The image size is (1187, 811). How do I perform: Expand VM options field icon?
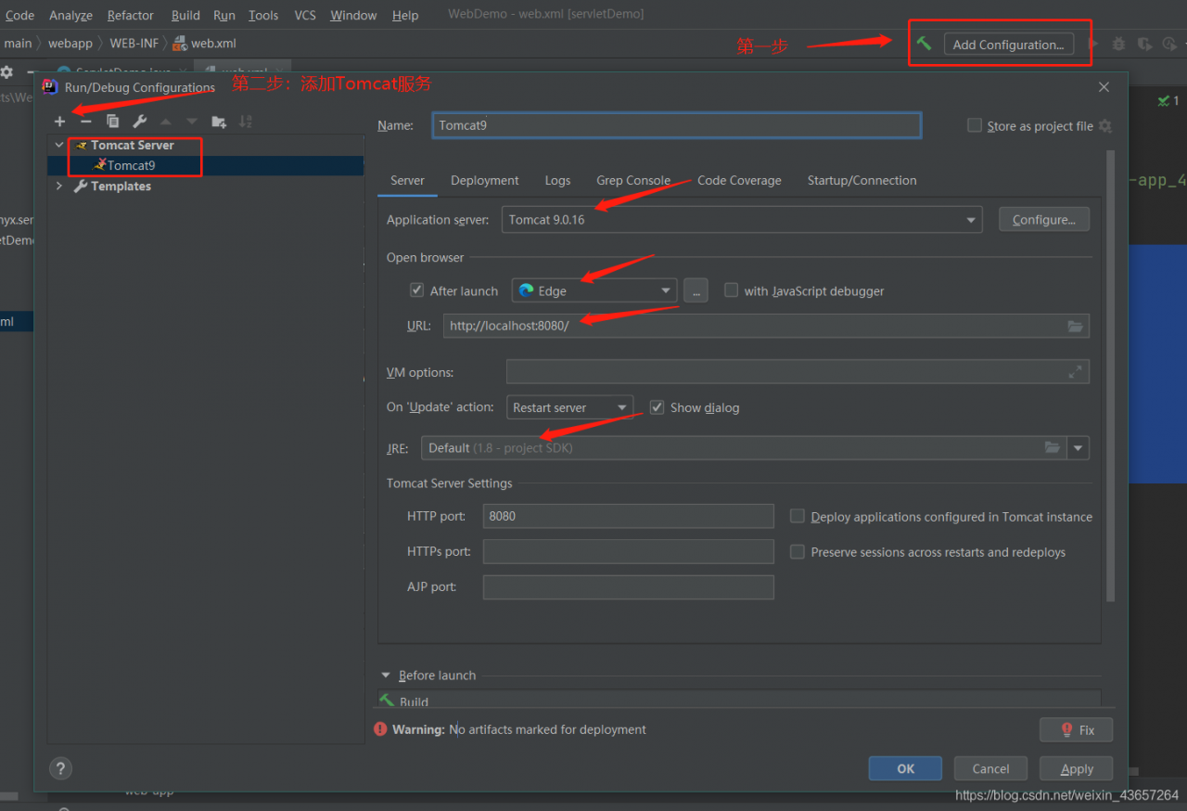(x=1075, y=372)
